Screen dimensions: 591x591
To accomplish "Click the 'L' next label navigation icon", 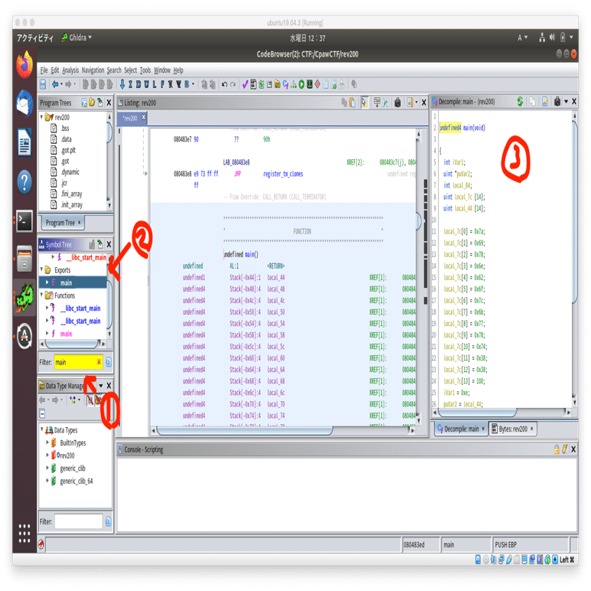I will 155,84.
